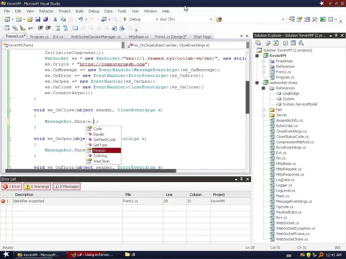
Task: Toggle auto-hide pin on Error List panel
Action: click(241, 179)
